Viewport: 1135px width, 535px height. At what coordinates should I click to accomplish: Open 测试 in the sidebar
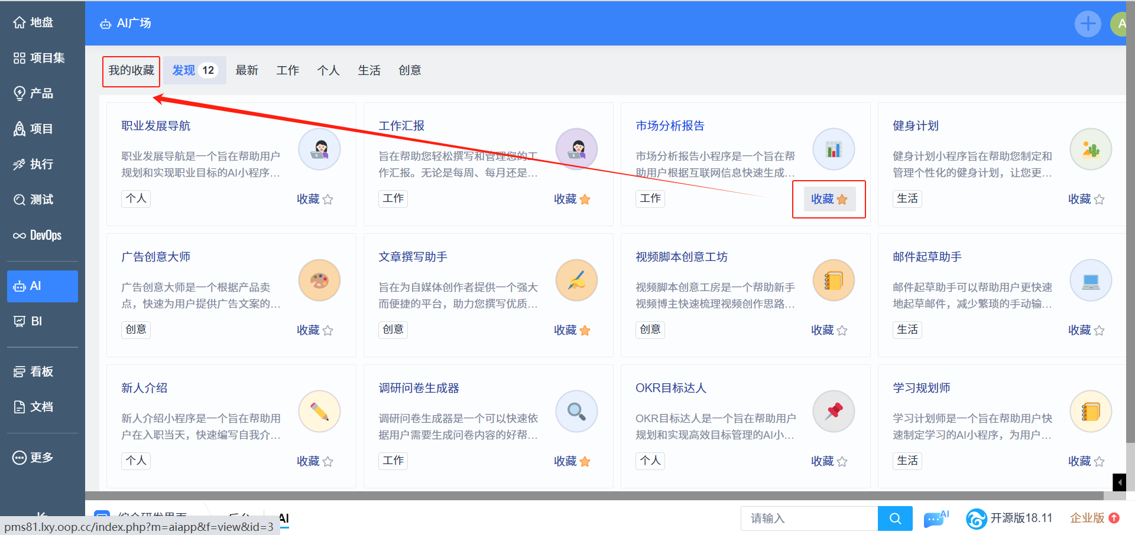coord(34,200)
